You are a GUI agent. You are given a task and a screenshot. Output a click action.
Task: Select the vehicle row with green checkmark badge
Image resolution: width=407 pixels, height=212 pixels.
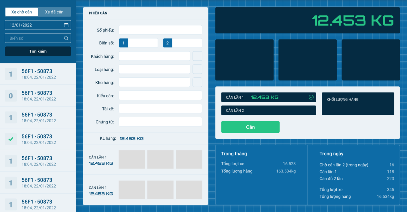[38, 139]
